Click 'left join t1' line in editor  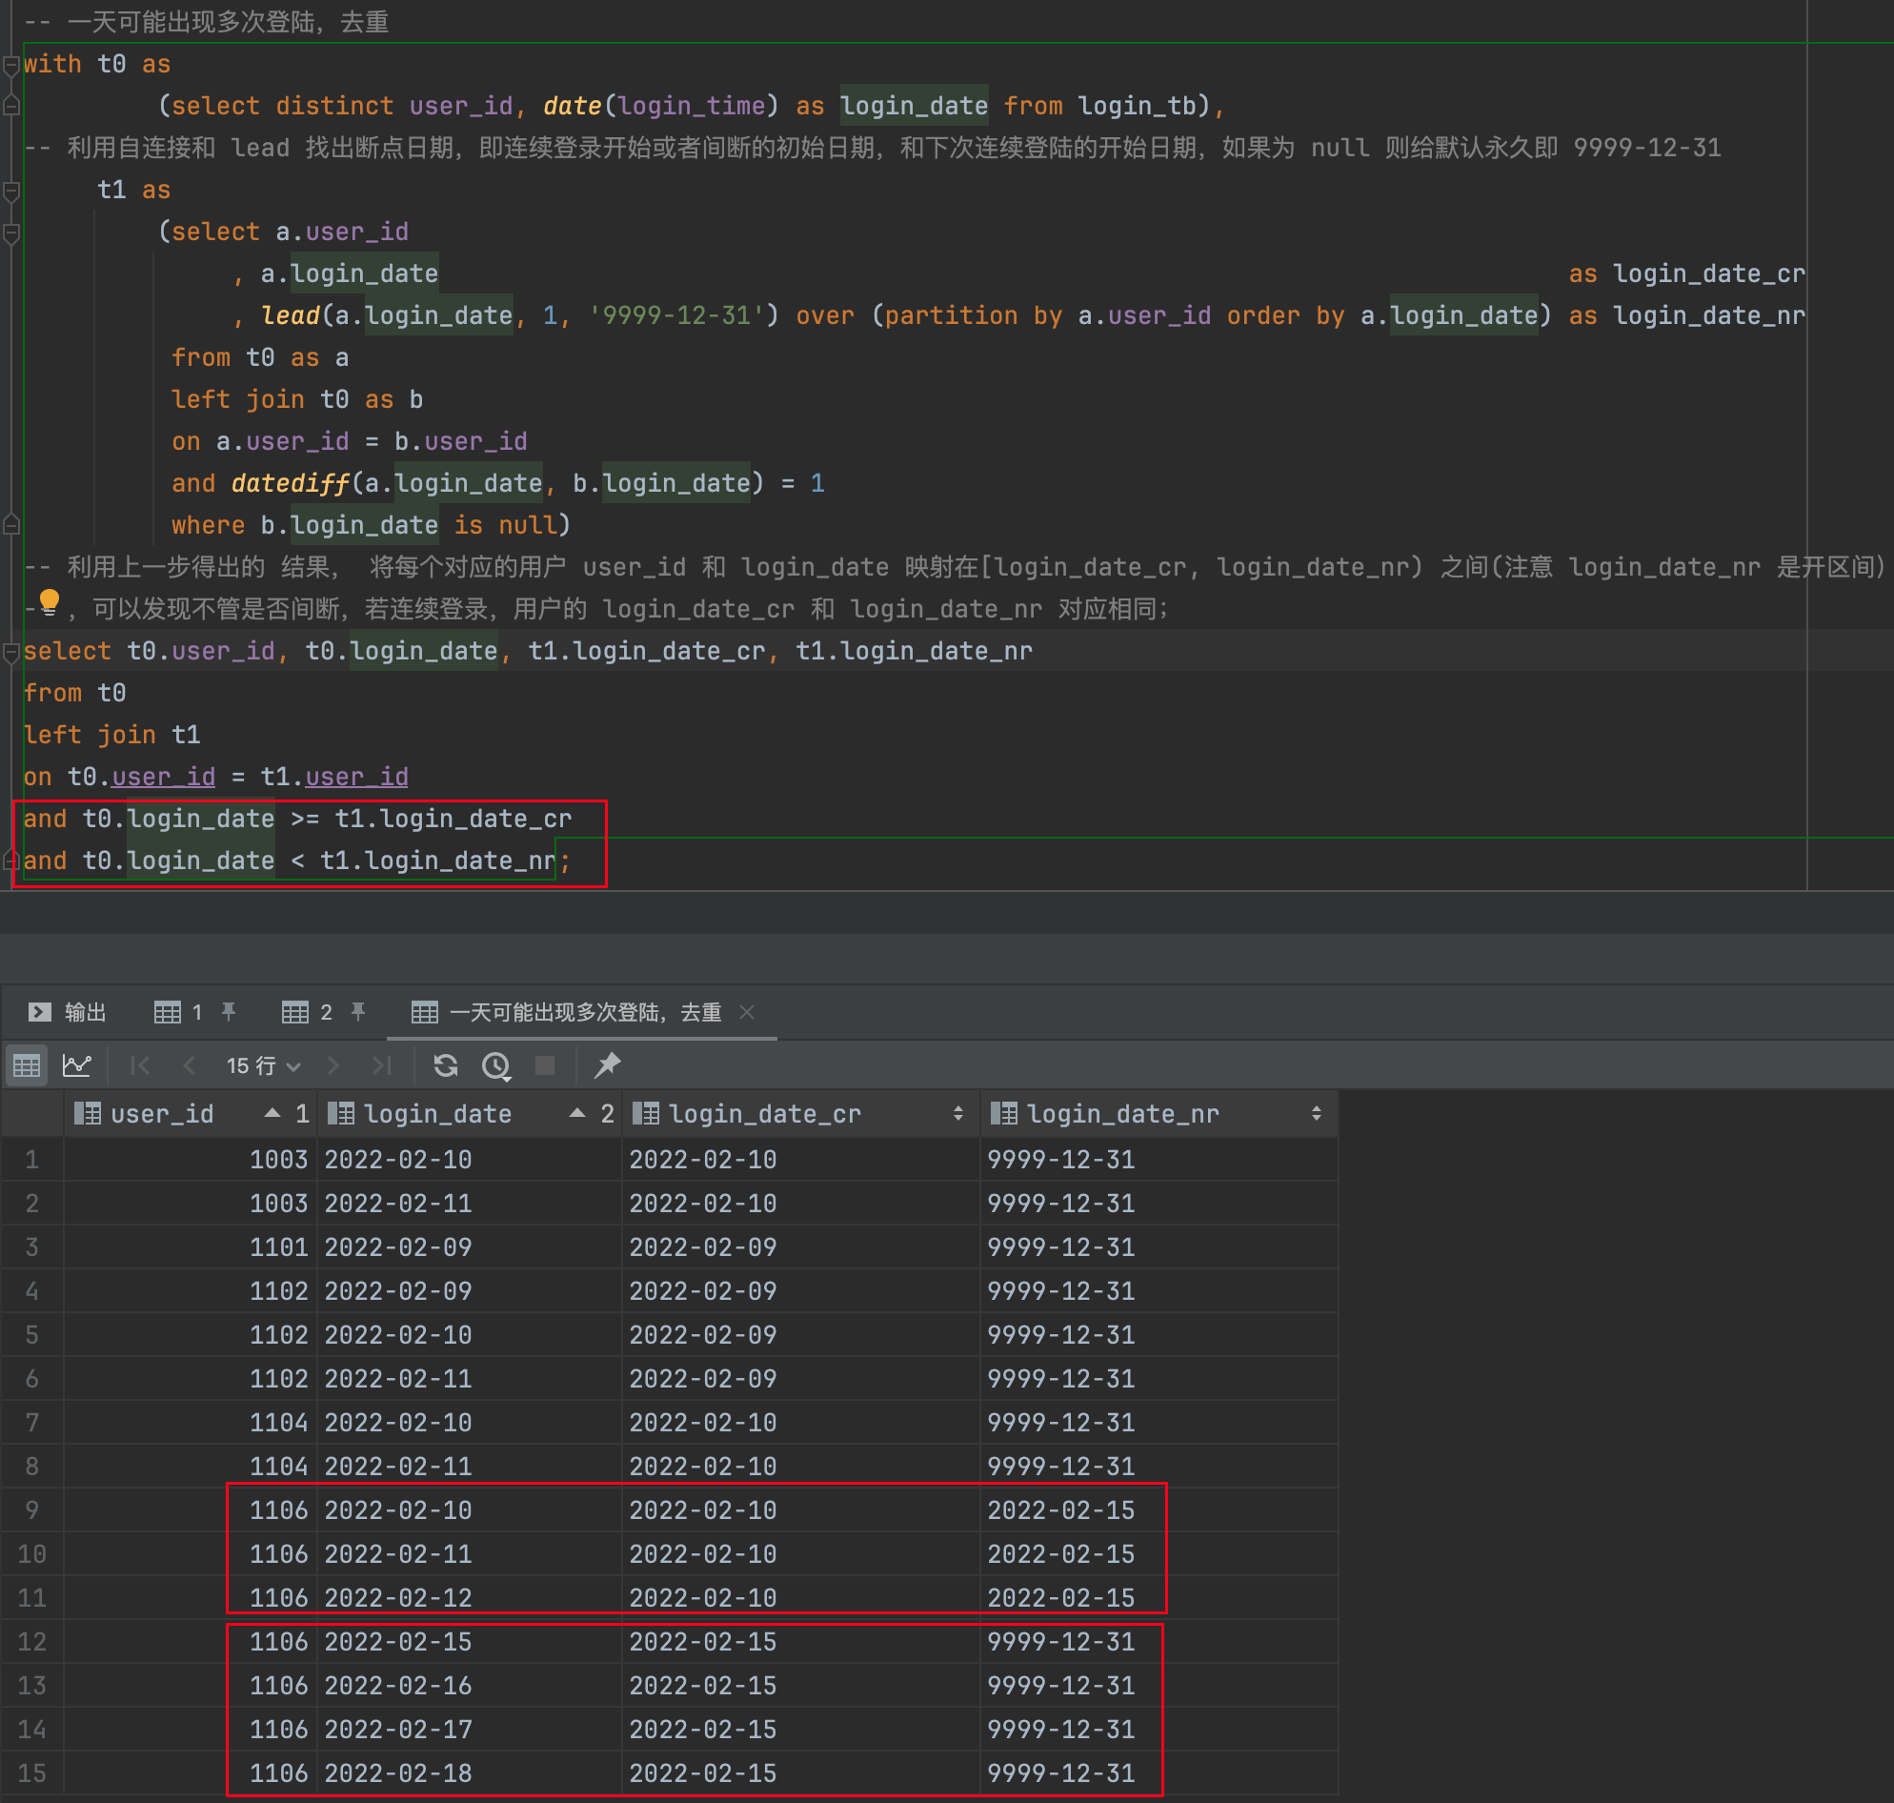111,736
